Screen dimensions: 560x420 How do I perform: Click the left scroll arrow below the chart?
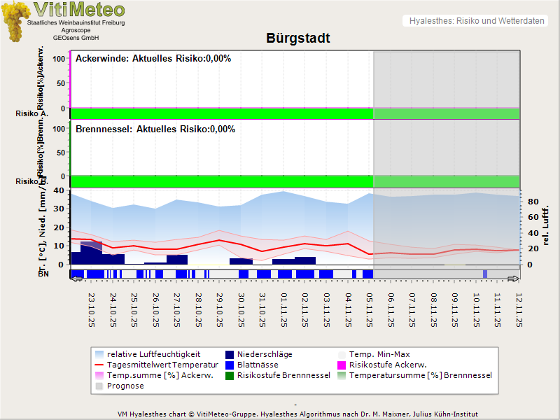point(76,279)
